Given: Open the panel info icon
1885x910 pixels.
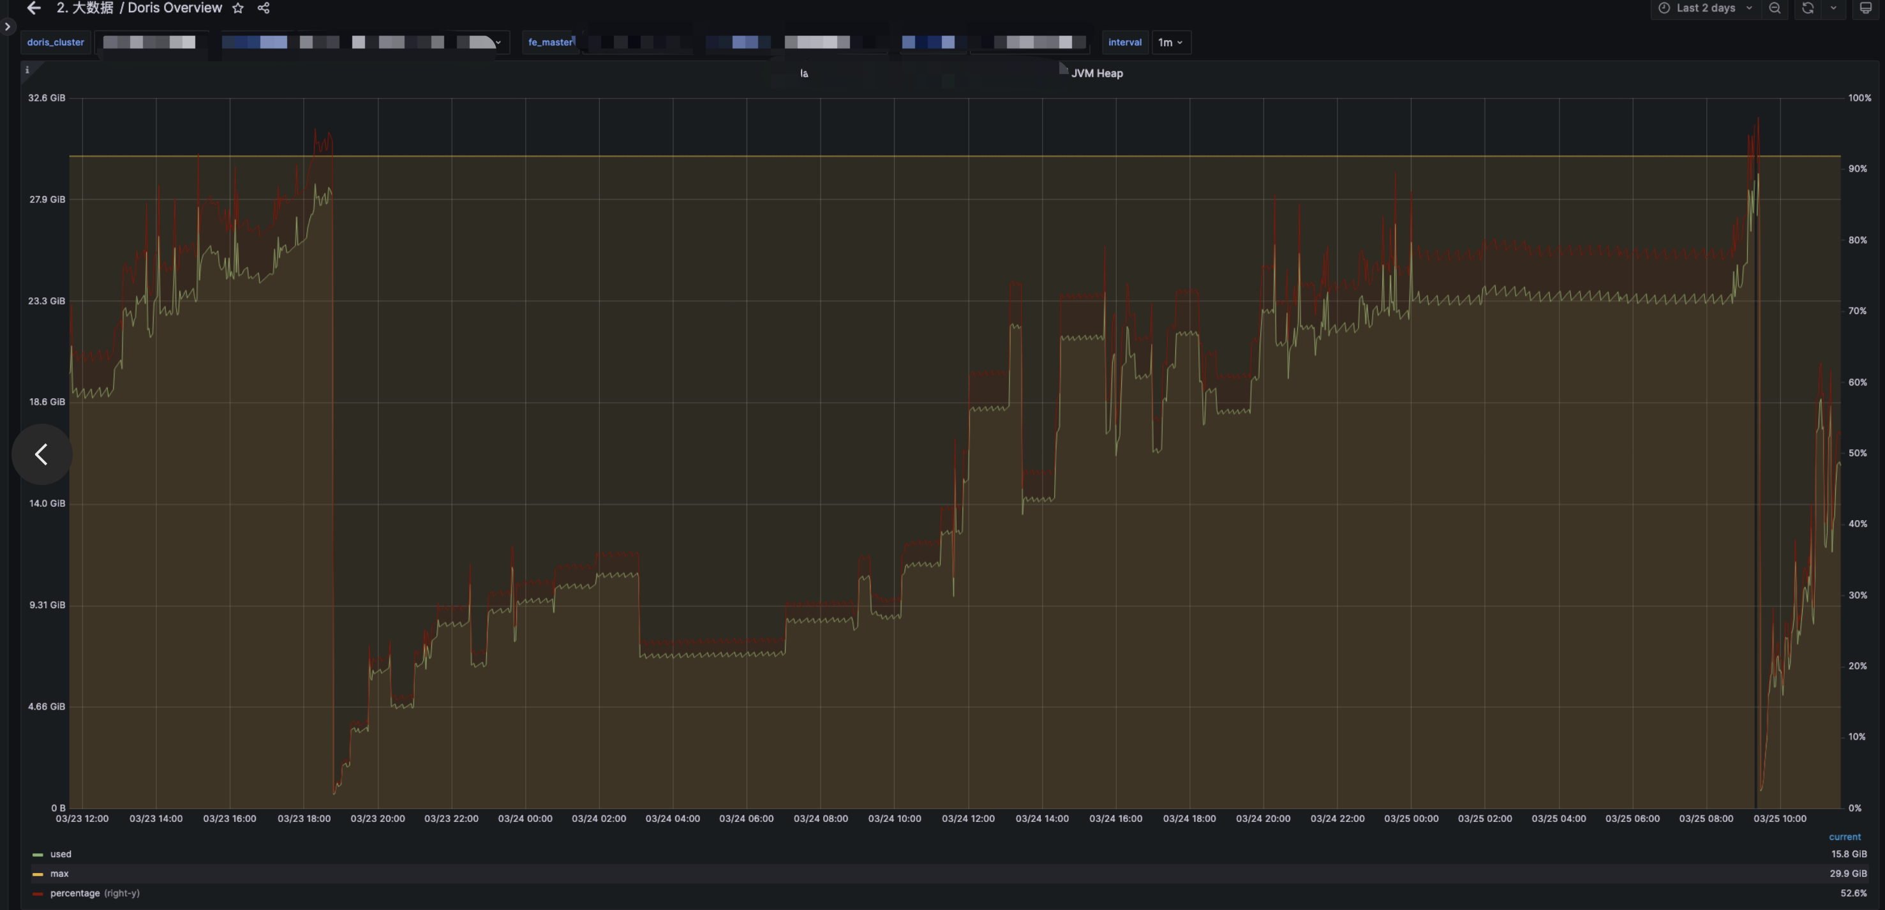Looking at the screenshot, I should 27,70.
